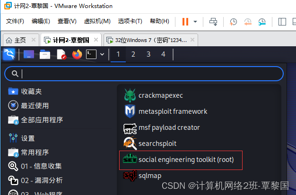Select the 全部应用程序 category
296x195 pixels.
tap(35, 120)
